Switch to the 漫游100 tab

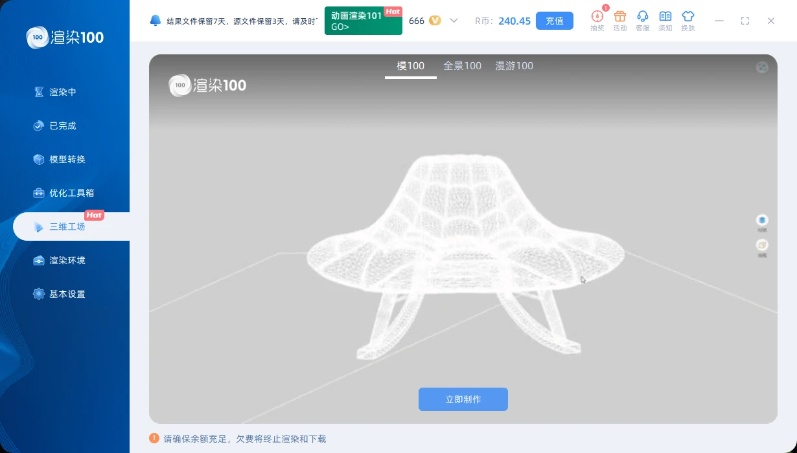click(514, 66)
